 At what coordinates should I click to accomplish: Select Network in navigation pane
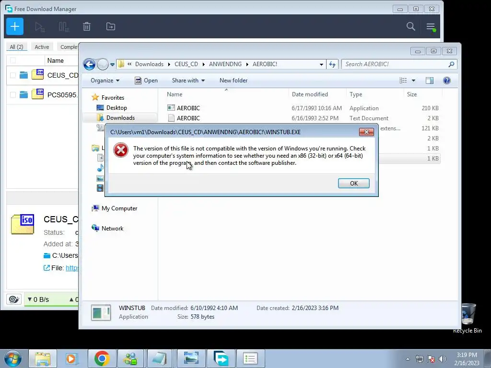coord(112,229)
